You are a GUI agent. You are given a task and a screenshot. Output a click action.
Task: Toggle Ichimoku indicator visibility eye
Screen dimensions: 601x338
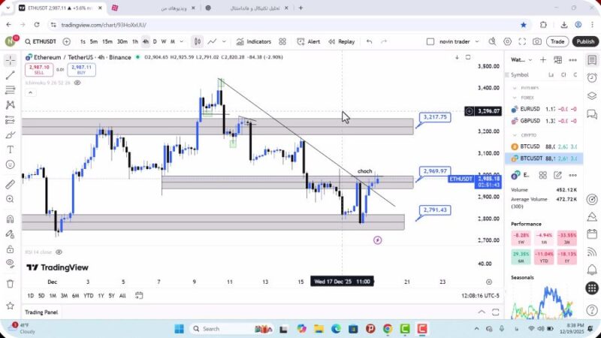77,83
